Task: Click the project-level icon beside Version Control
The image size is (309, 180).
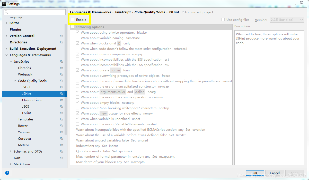Action: click(61, 36)
